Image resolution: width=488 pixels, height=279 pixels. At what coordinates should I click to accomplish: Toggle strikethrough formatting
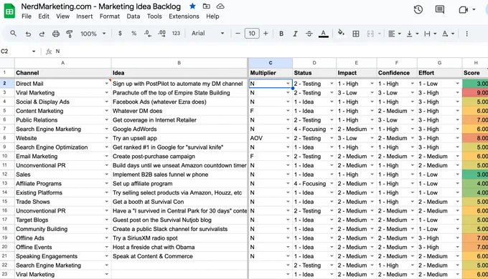[309, 34]
